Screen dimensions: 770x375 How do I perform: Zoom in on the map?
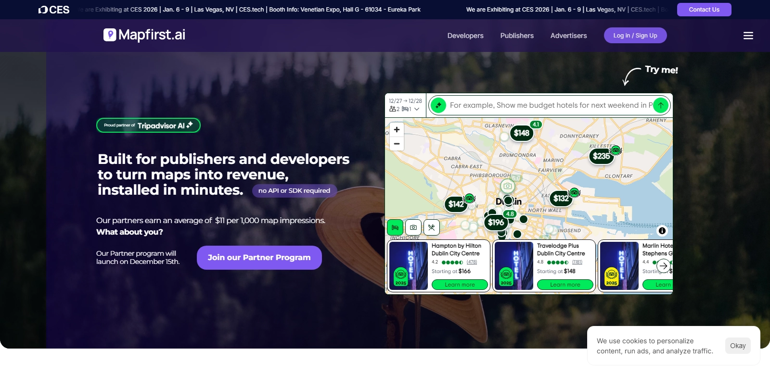397,129
